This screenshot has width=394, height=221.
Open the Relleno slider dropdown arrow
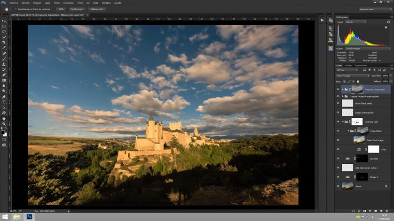coord(391,82)
